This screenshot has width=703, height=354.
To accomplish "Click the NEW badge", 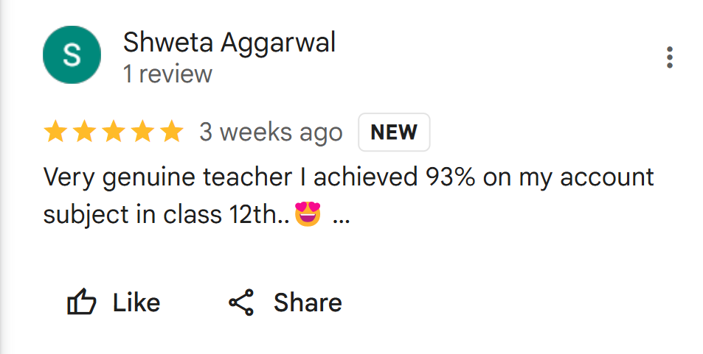I will 394,132.
